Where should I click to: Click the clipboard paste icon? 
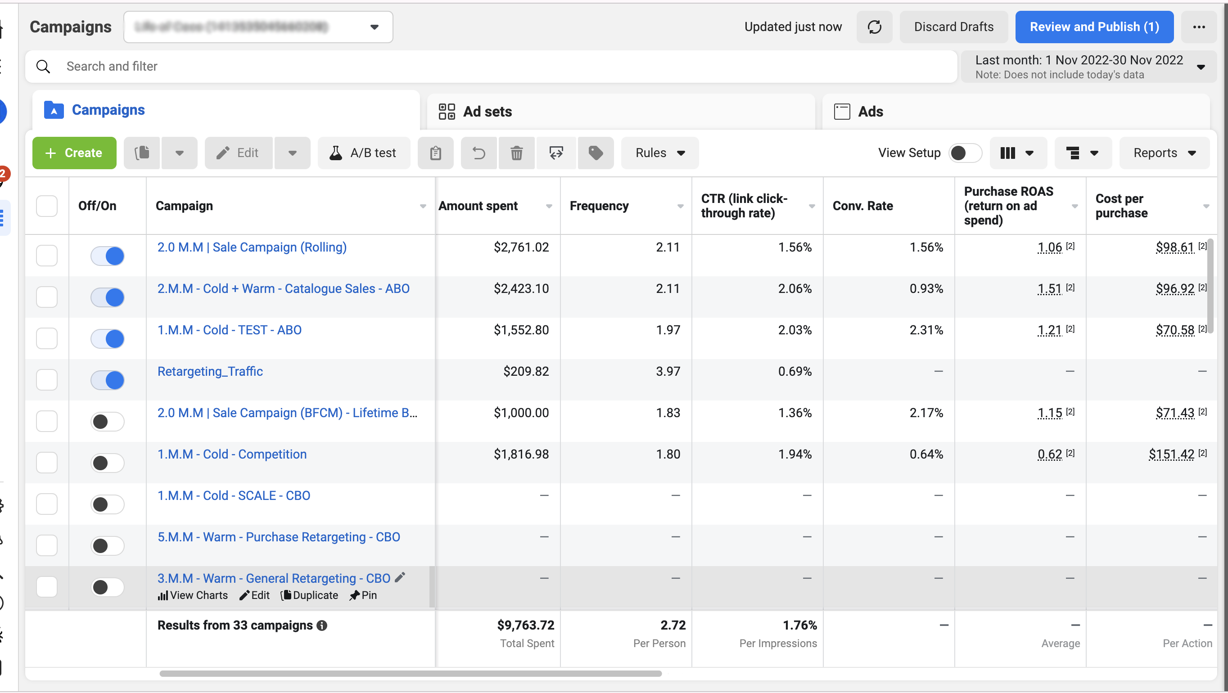tap(435, 153)
